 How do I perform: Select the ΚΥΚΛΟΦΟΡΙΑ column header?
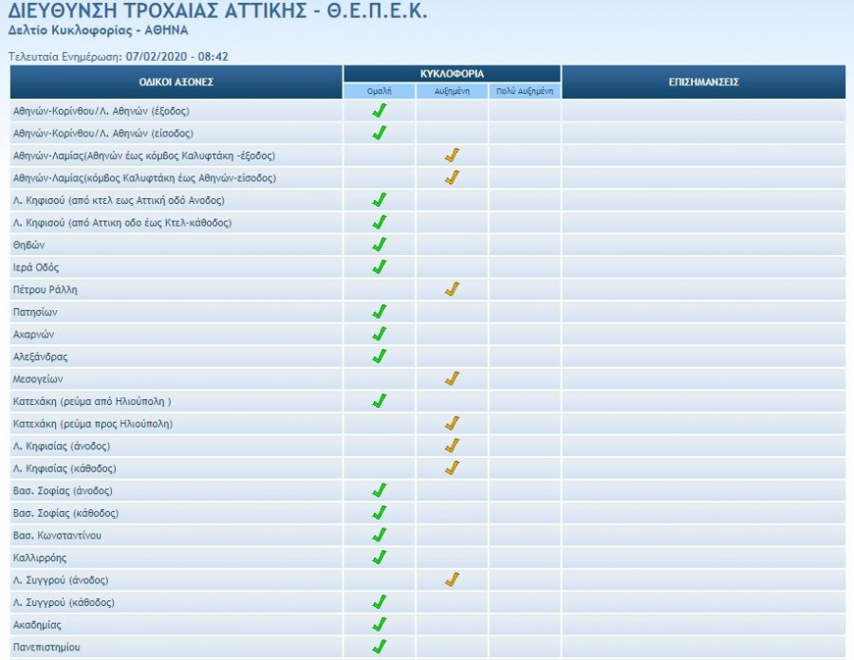coord(452,73)
